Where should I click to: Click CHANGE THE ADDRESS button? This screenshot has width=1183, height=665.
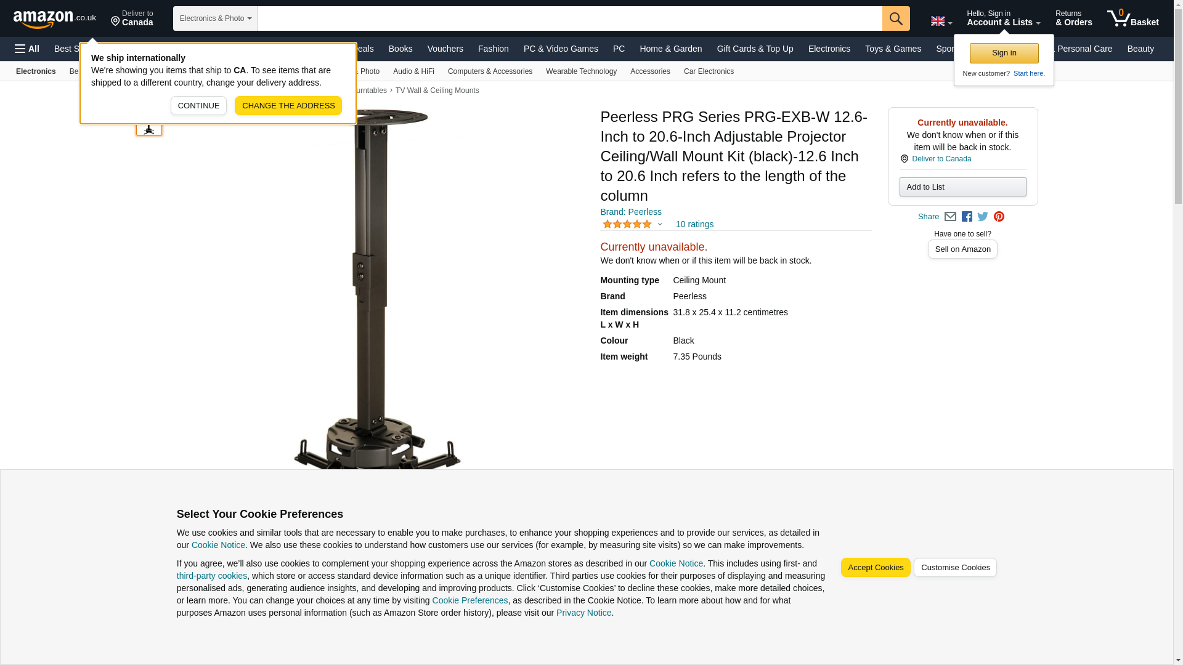288,105
